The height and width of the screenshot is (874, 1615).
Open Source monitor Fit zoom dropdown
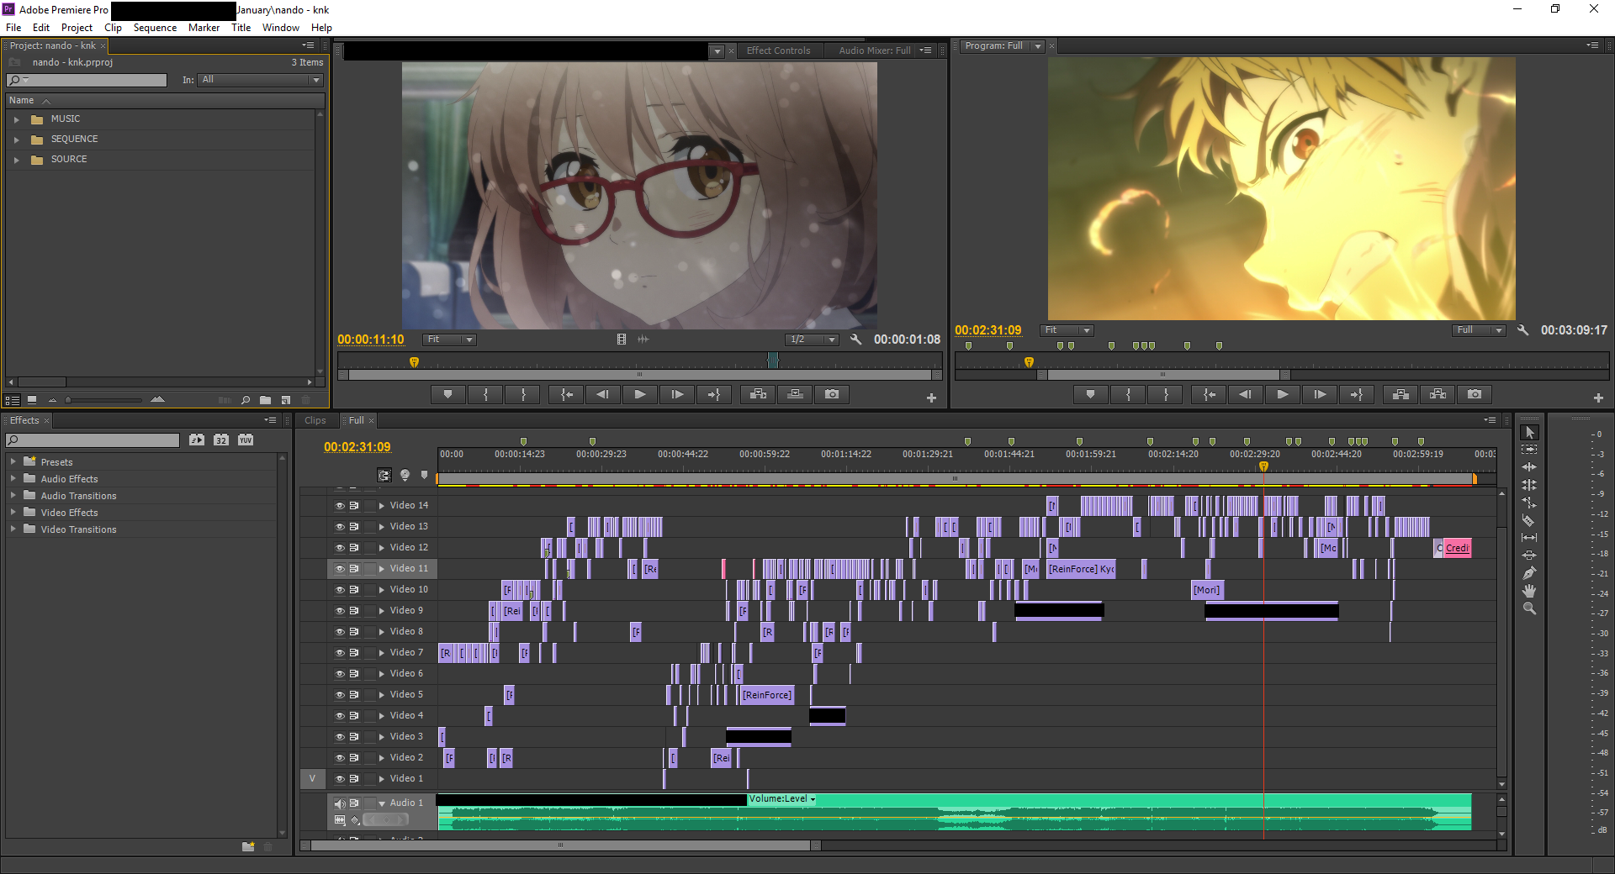pos(449,340)
